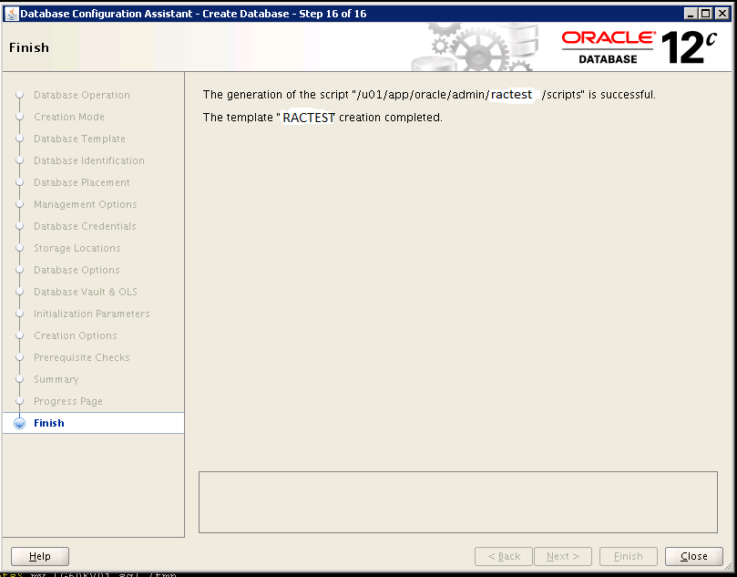Open Help for this wizard
The image size is (737, 577).
coord(40,556)
